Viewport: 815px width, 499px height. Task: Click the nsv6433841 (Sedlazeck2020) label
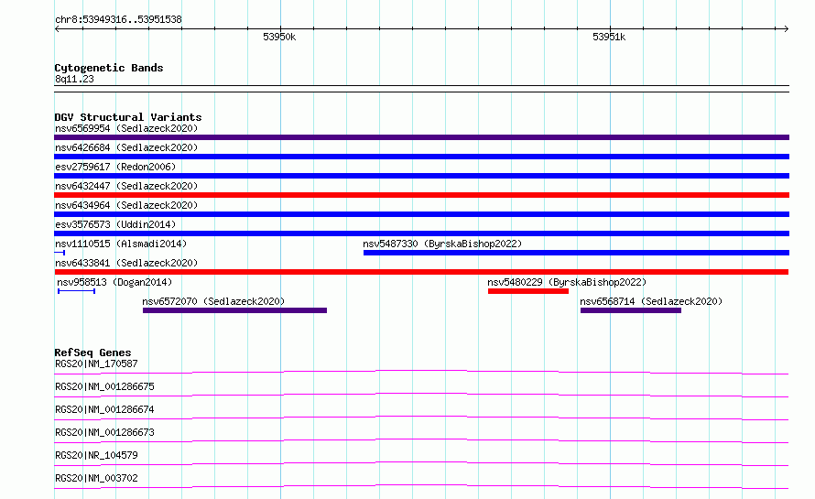(126, 263)
